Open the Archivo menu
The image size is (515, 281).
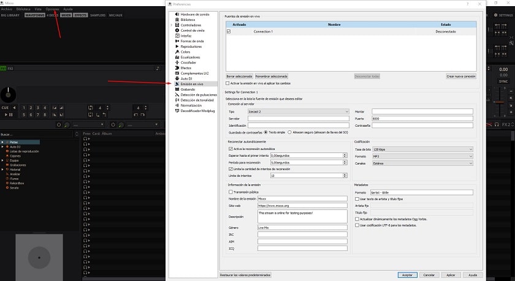pos(6,9)
